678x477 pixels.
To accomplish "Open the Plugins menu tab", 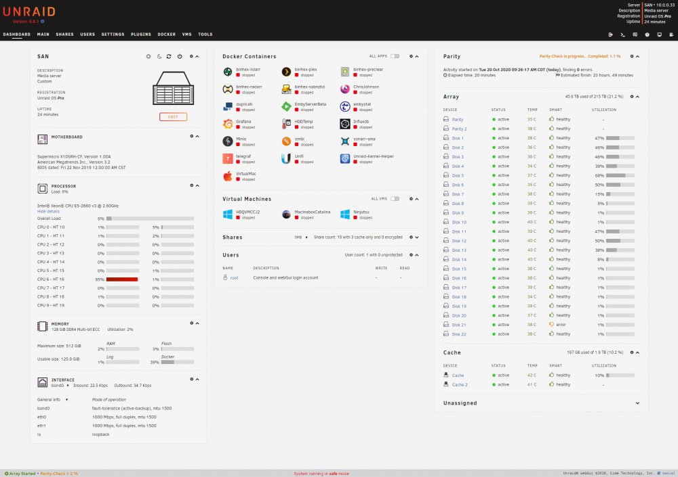I will (141, 34).
